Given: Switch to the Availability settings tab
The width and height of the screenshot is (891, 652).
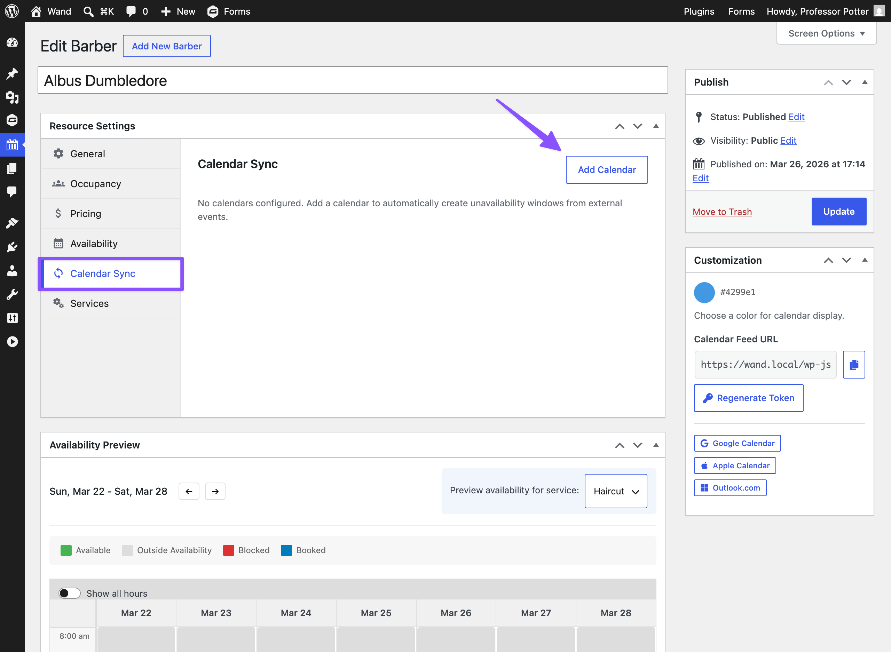Looking at the screenshot, I should (94, 244).
